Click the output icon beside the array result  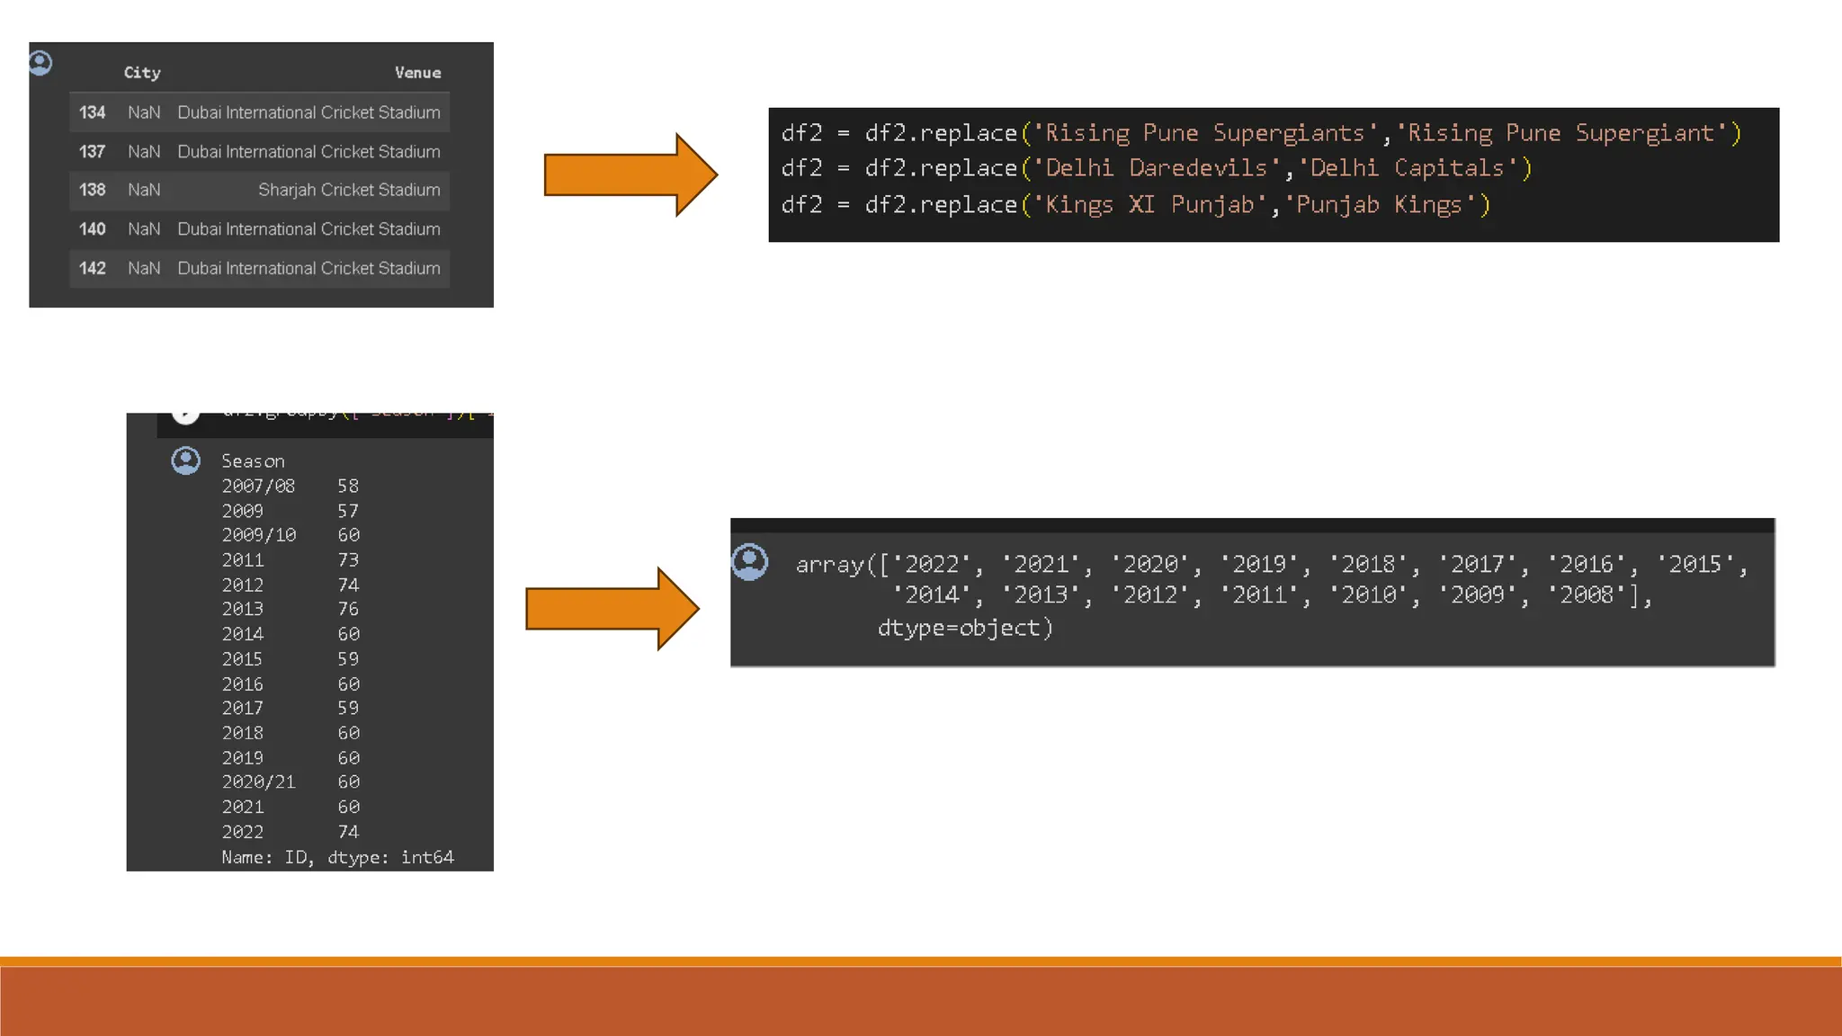tap(749, 562)
